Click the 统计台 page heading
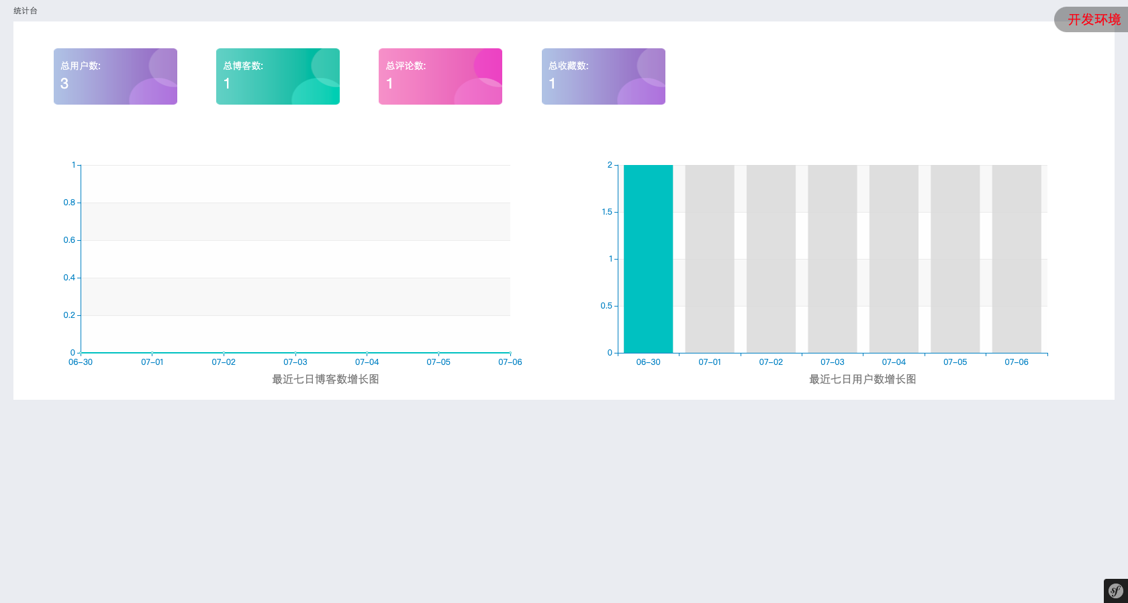Image resolution: width=1128 pixels, height=603 pixels. (26, 11)
